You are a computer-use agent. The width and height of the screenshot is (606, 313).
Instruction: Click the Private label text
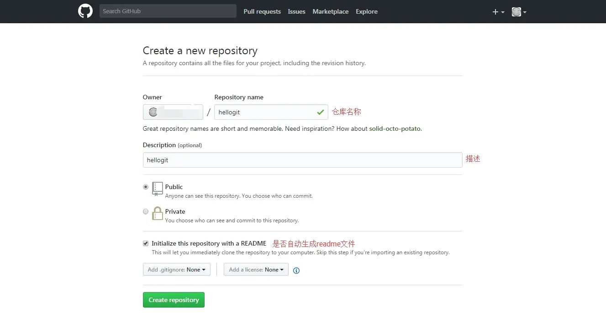(175, 211)
